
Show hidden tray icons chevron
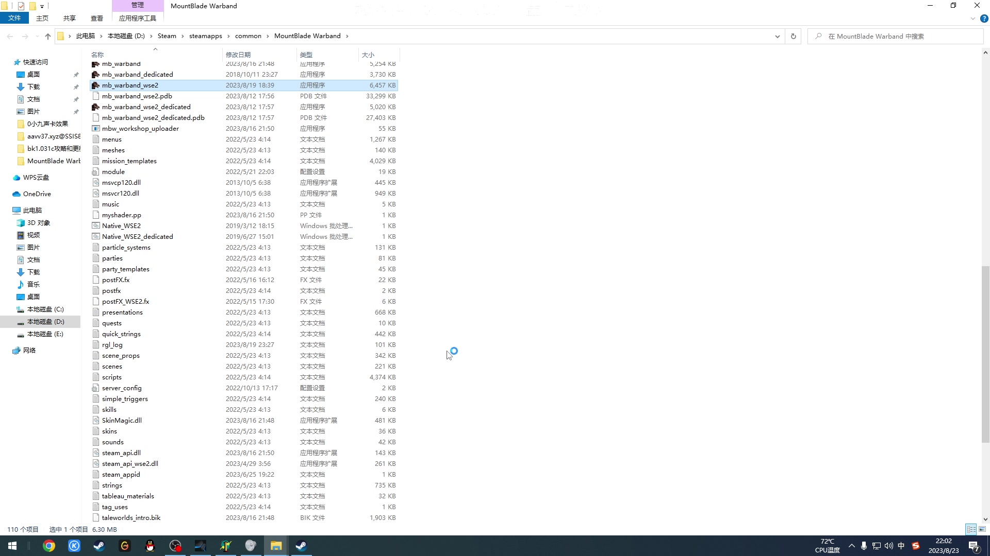click(851, 546)
